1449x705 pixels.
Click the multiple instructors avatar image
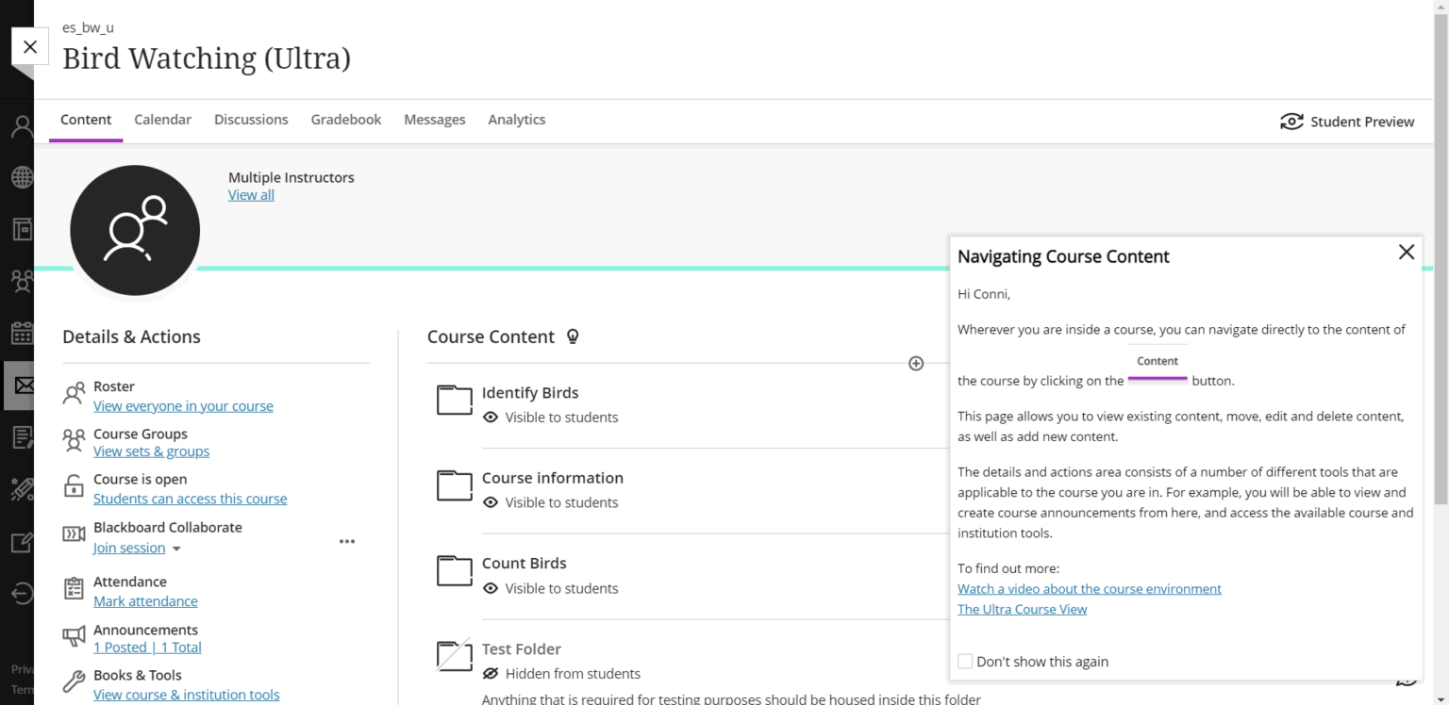pos(135,230)
